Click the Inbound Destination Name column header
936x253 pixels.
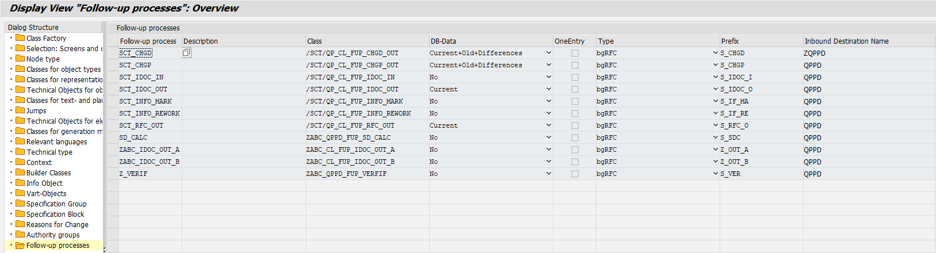(846, 41)
